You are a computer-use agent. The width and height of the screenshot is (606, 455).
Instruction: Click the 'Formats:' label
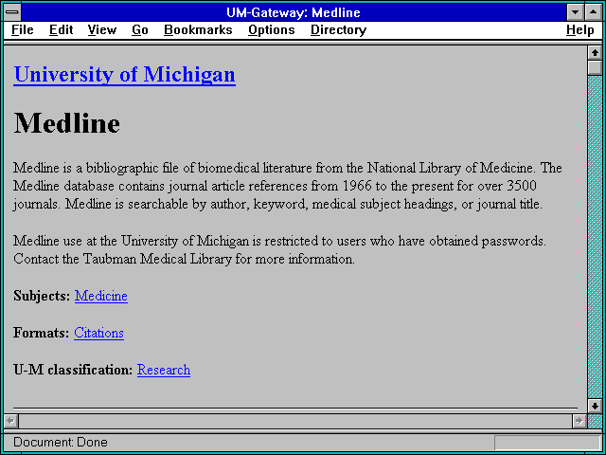tap(42, 333)
